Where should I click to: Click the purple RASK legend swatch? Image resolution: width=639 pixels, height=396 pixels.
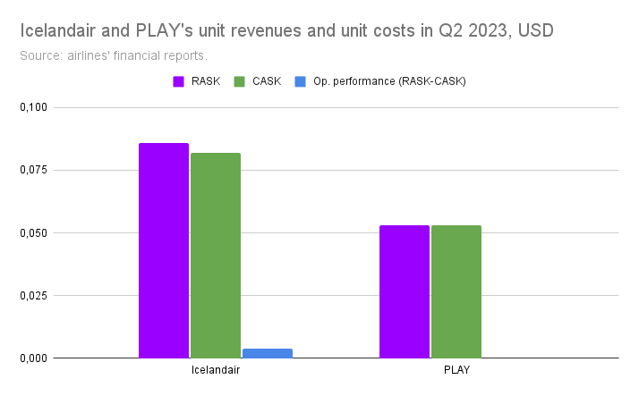178,81
